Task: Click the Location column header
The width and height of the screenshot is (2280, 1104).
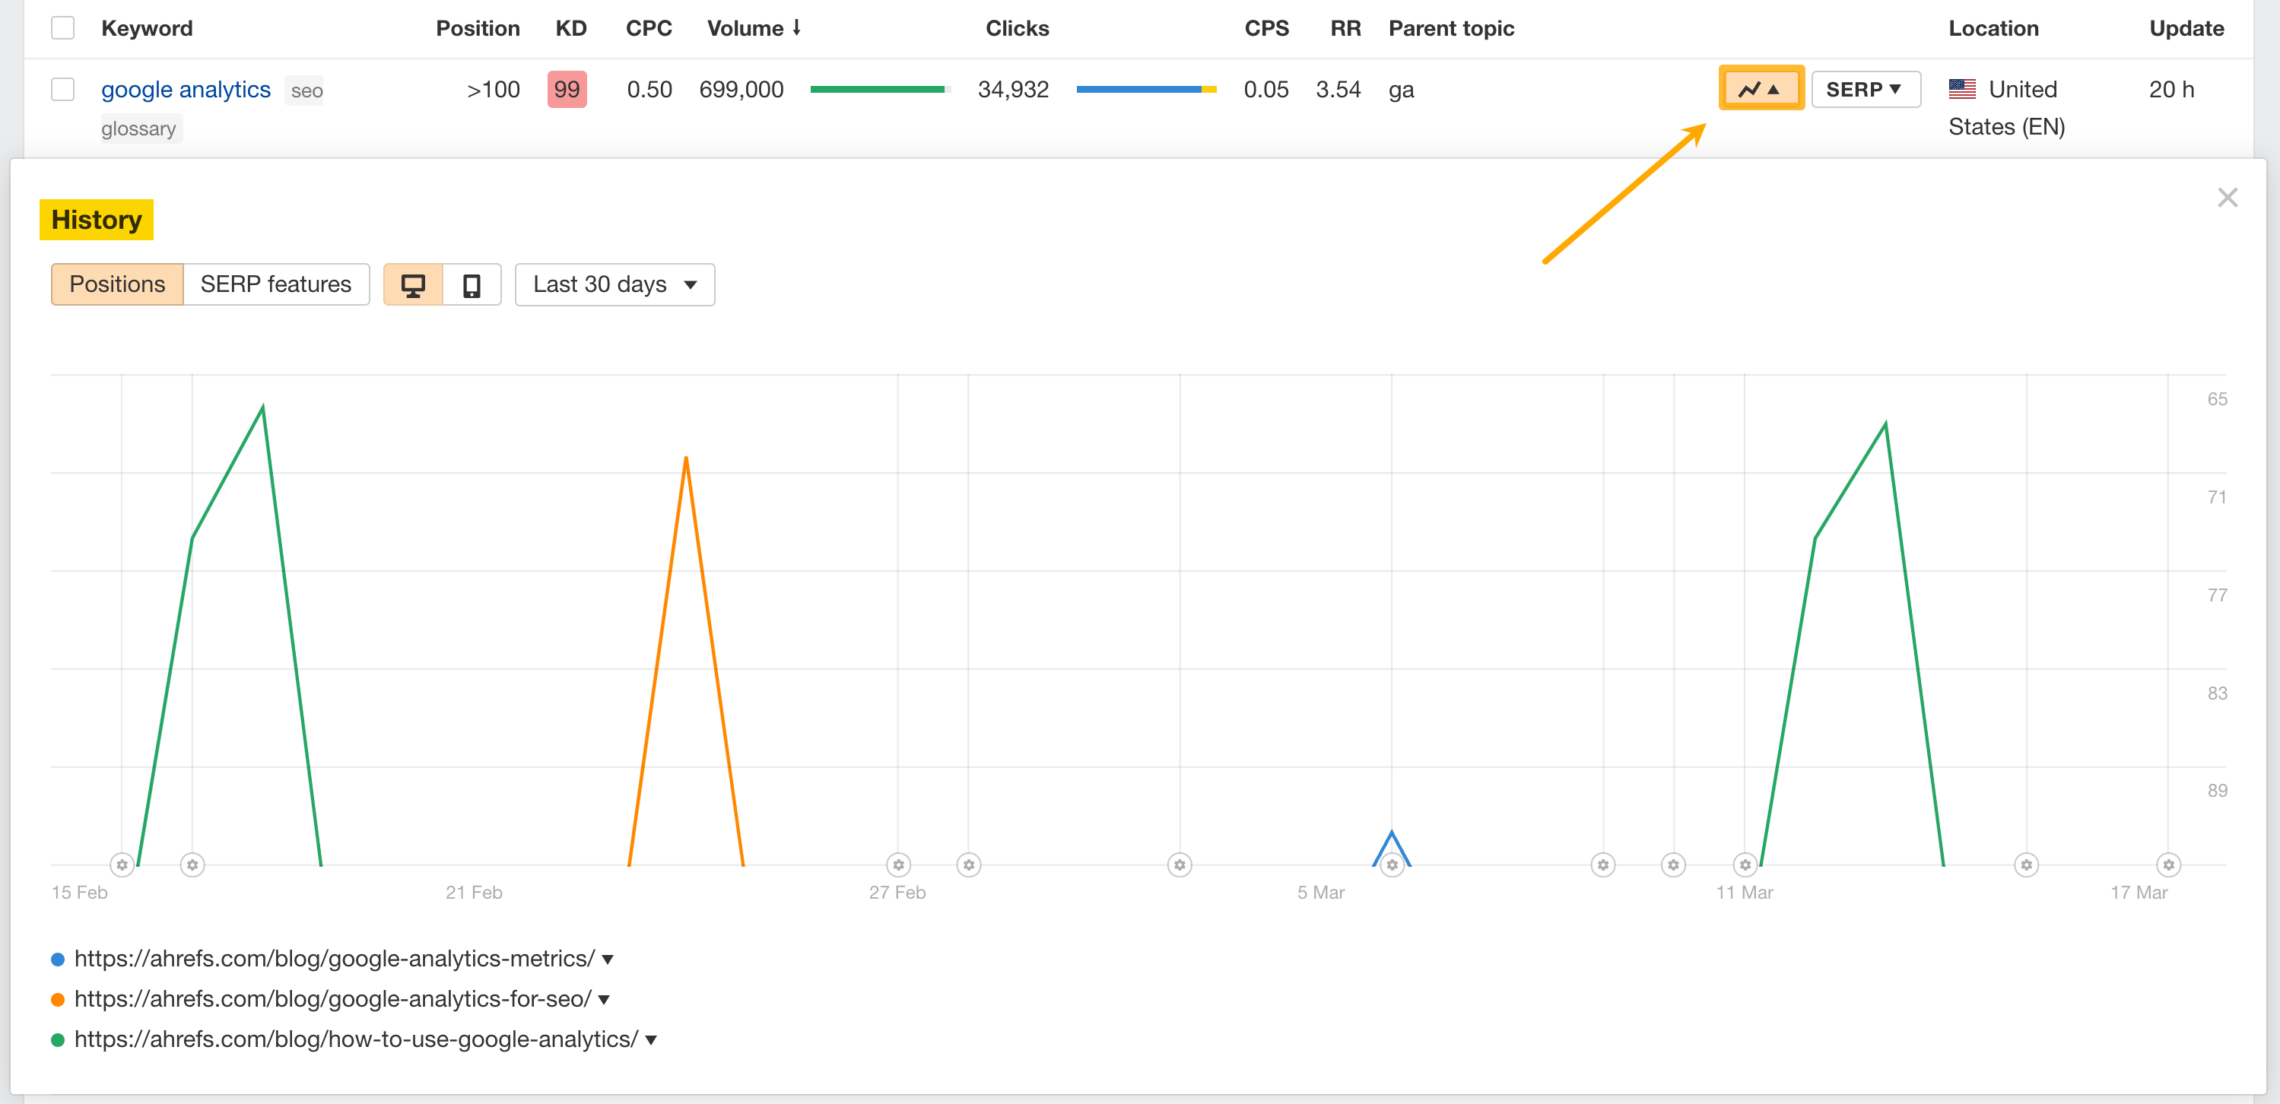Action: [1993, 28]
